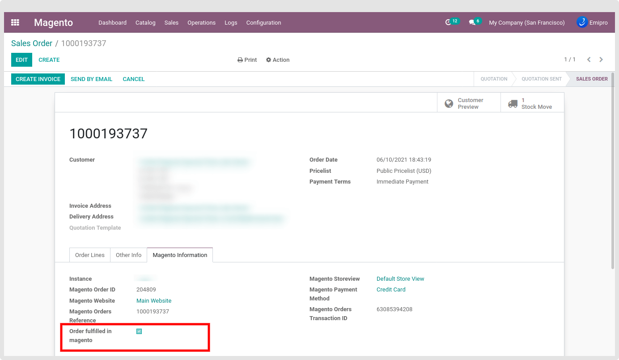The width and height of the screenshot is (619, 360).
Task: Click the Emipro user avatar icon
Action: tap(582, 22)
